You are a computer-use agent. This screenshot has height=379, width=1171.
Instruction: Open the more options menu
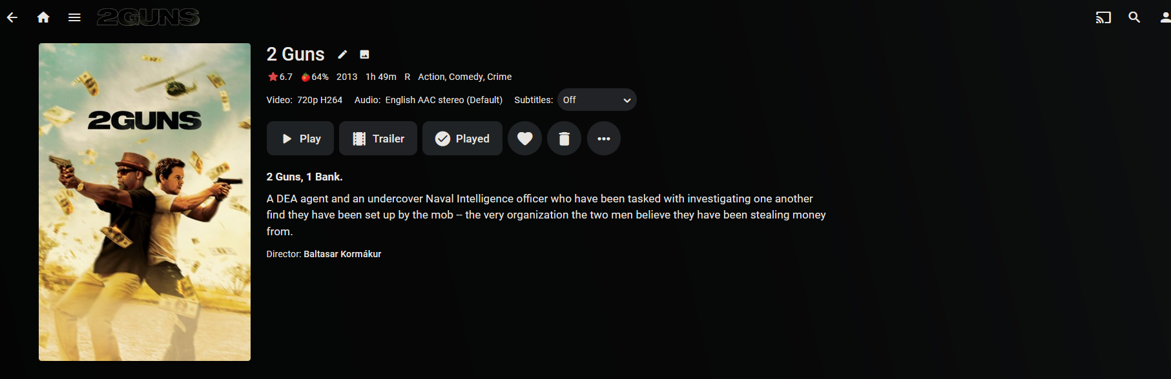(x=603, y=139)
